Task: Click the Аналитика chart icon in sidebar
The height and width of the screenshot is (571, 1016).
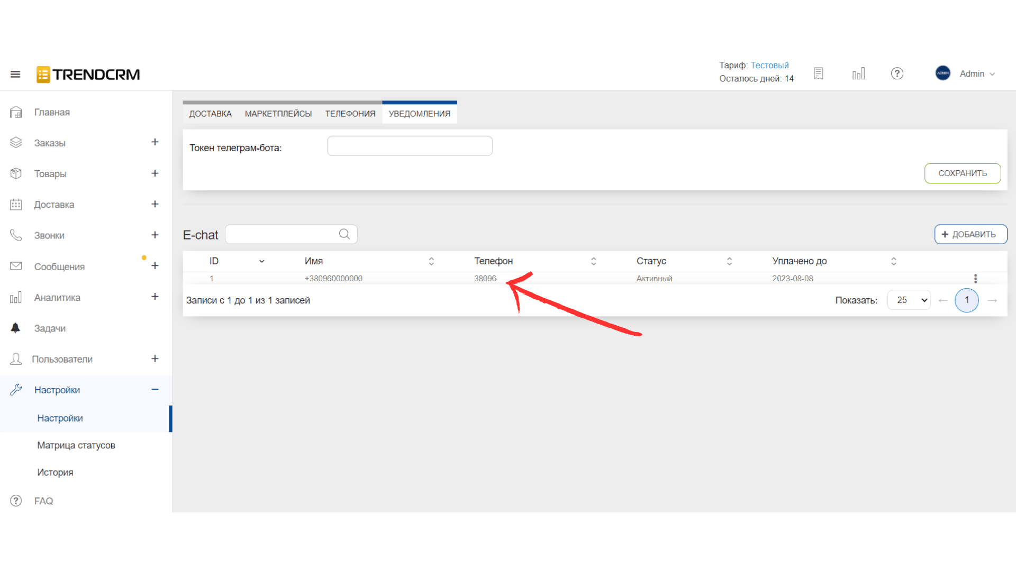Action: 16,297
